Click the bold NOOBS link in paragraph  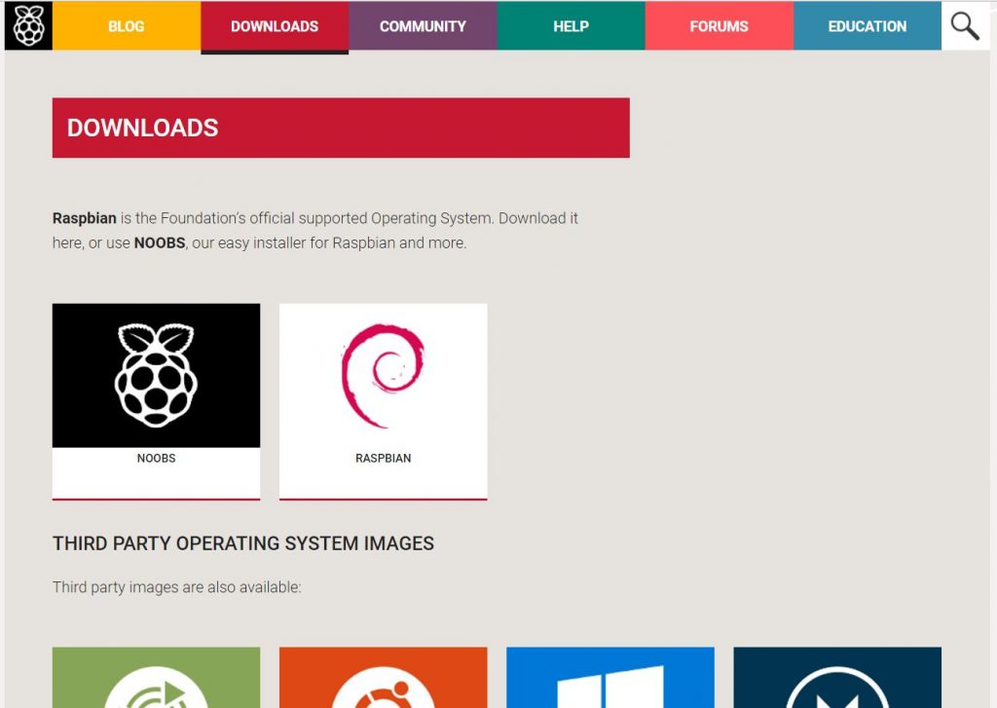(159, 242)
